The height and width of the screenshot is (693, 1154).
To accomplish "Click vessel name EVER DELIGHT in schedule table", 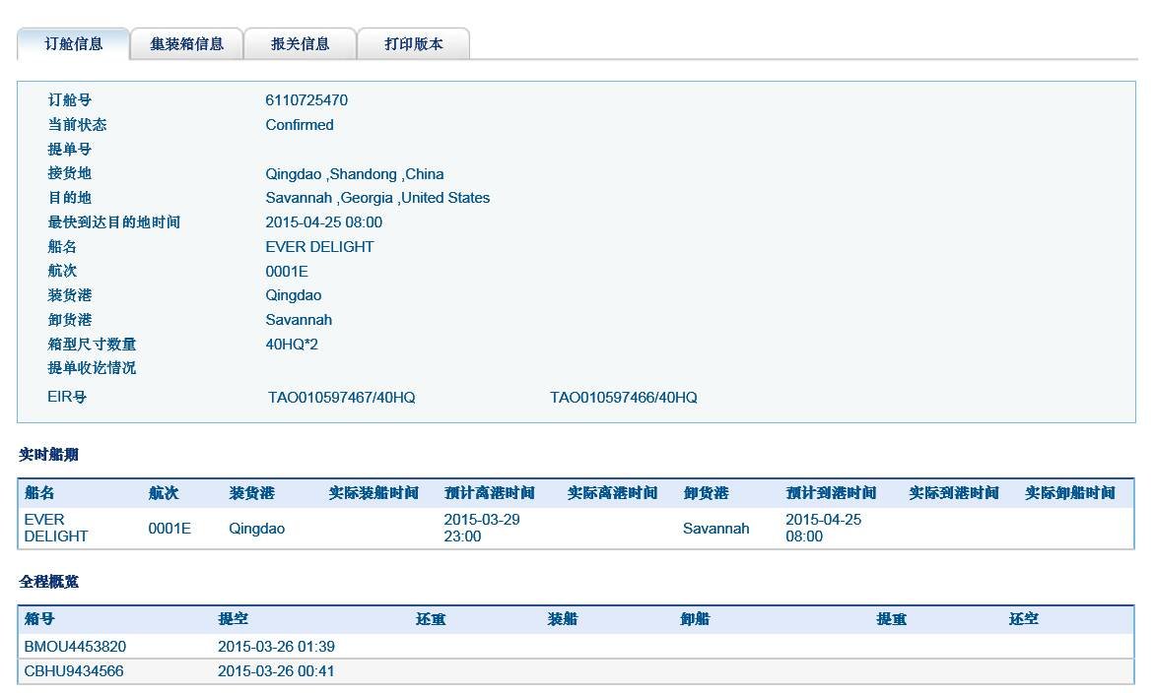I will (x=54, y=527).
